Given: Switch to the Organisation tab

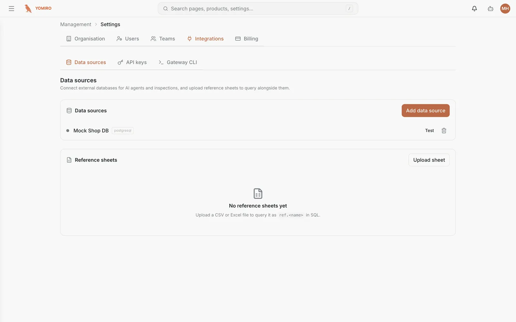Looking at the screenshot, I should (x=85, y=39).
